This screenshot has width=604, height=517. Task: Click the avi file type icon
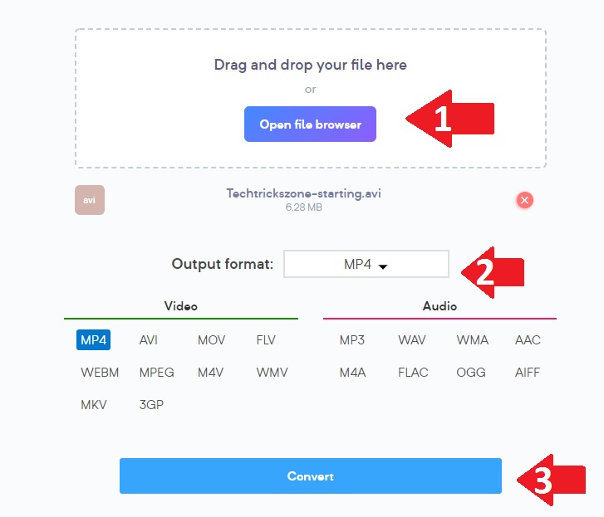[x=89, y=200]
